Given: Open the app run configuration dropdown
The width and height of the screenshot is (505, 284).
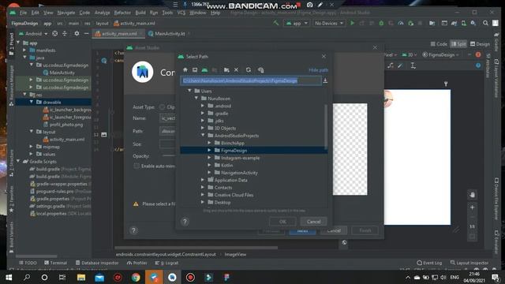Looking at the screenshot, I should click(297, 23).
